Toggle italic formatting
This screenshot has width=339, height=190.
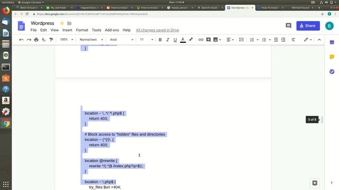pyautogui.click(x=167, y=40)
